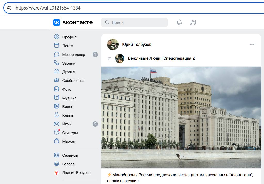Open Клипы label in sidebar
Screen dimensions: 264x184
coord(68,115)
